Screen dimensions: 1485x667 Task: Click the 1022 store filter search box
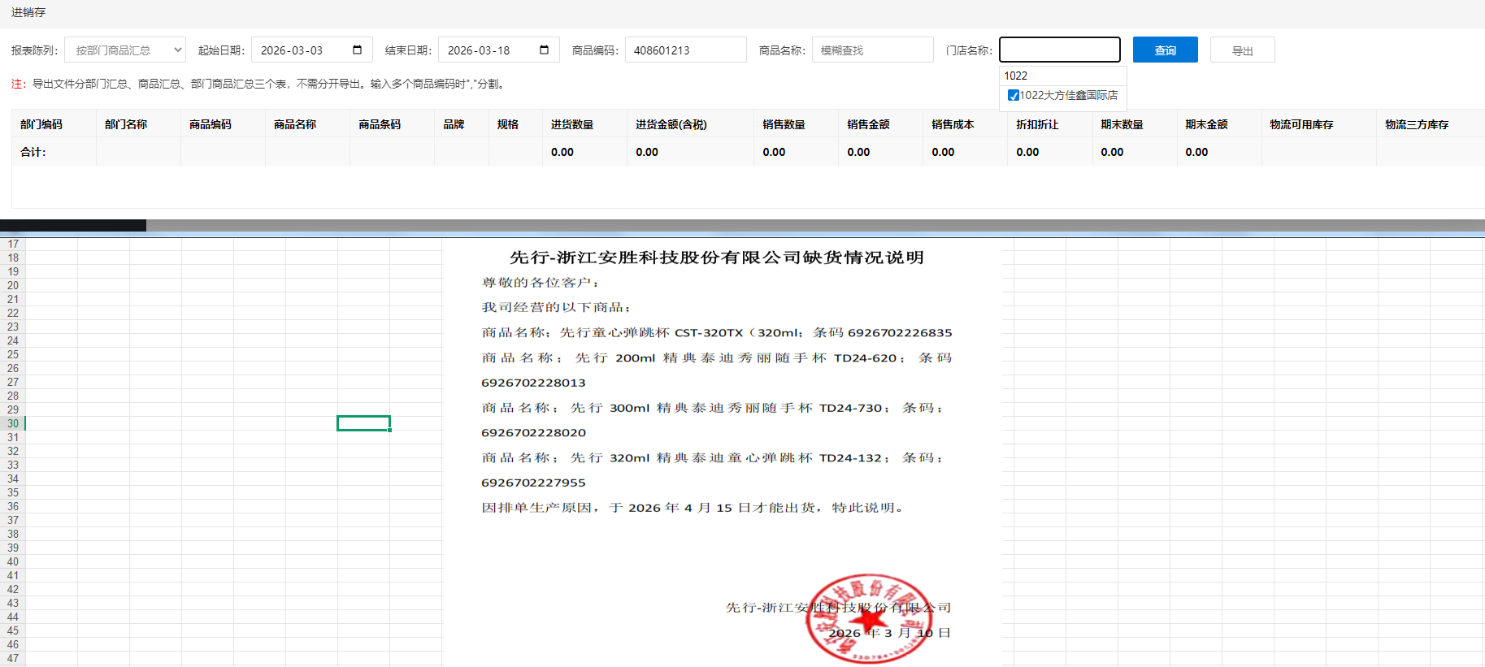click(1062, 76)
